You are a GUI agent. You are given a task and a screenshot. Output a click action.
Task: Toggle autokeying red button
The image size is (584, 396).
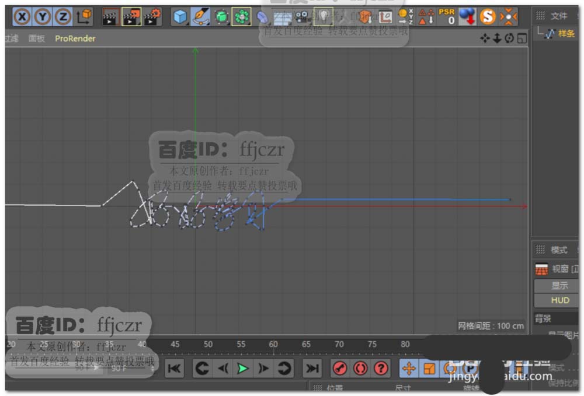[360, 369]
